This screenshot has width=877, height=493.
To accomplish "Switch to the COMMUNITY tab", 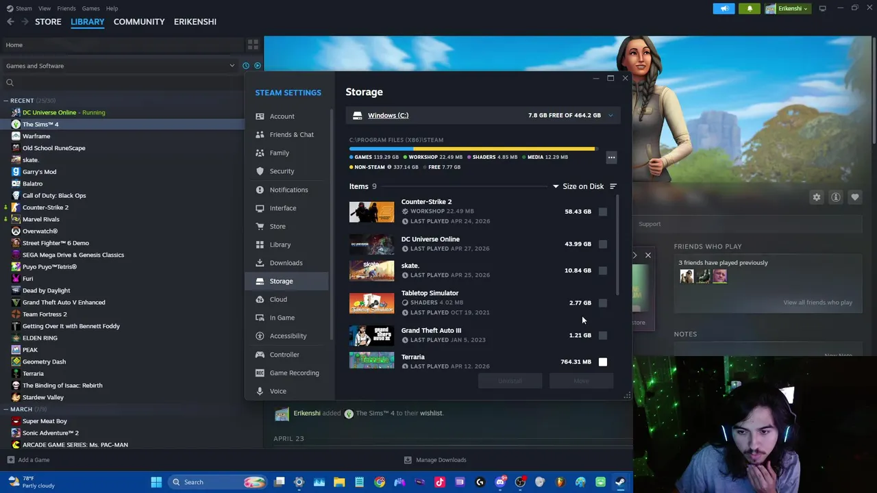I will pyautogui.click(x=139, y=22).
